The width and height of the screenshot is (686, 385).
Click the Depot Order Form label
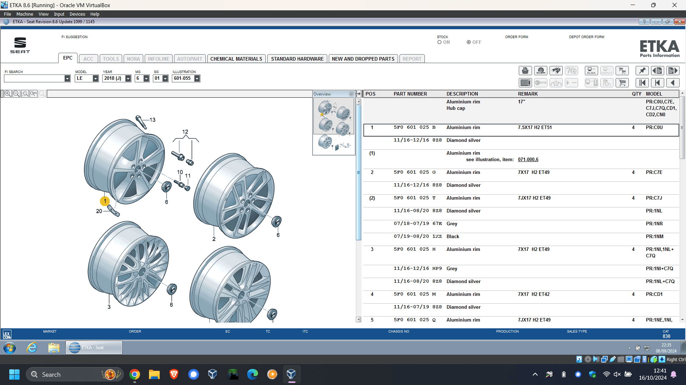click(586, 37)
